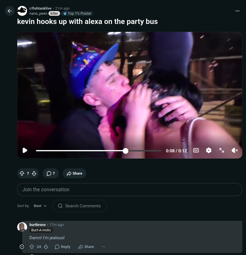Open the Sort by Best dropdown
The height and width of the screenshot is (255, 246).
click(x=40, y=206)
